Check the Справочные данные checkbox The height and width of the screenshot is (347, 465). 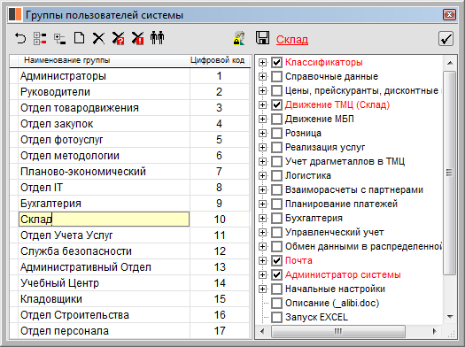pos(276,76)
